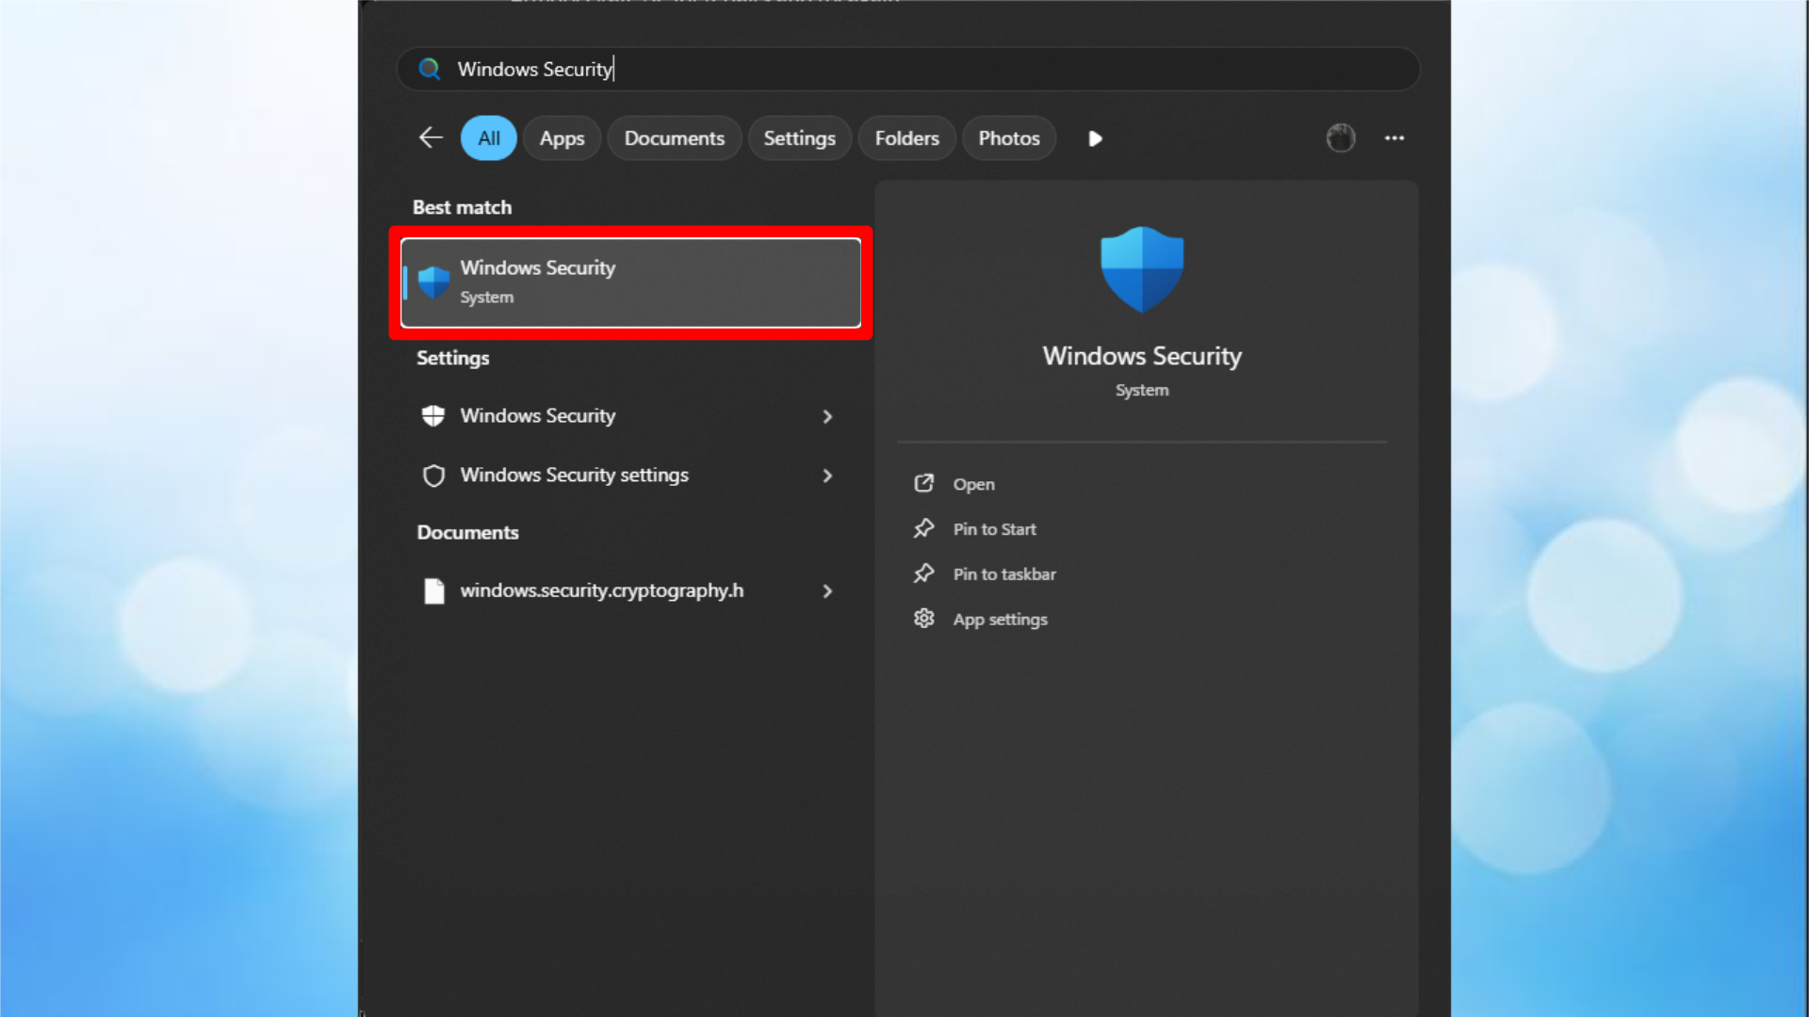Open Windows Security from Best match
Viewport: 1809px width, 1017px height.
click(629, 281)
